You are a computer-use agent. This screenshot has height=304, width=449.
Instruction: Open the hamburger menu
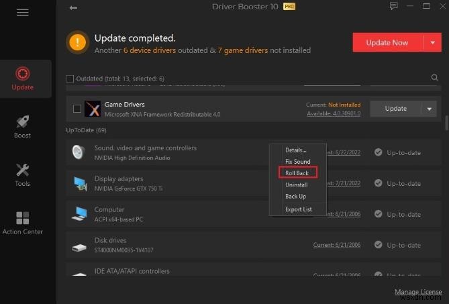23,13
